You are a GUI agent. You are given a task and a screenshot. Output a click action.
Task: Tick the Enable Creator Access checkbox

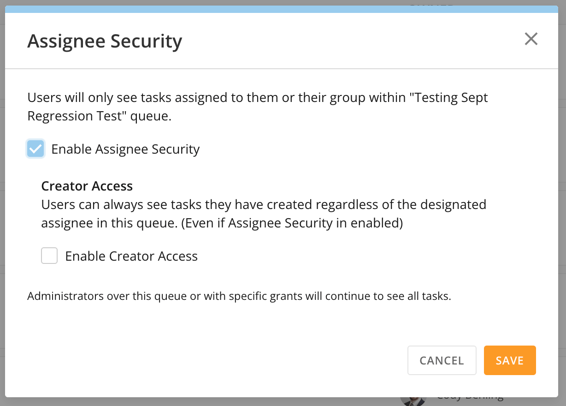49,256
